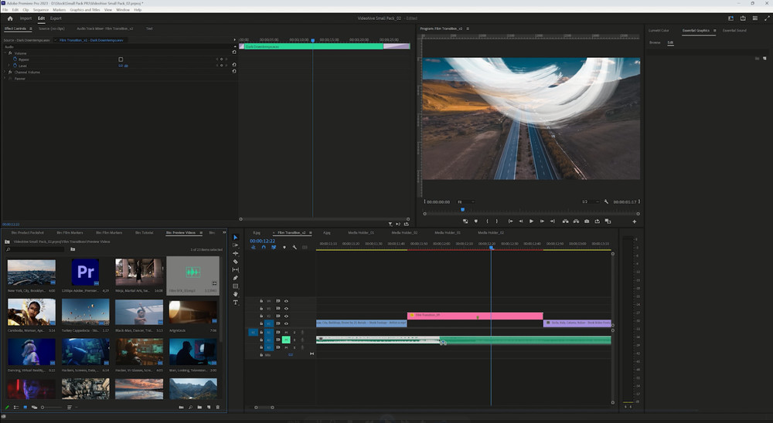Click Browse in Essential Graphics
The image size is (773, 423).
point(655,42)
